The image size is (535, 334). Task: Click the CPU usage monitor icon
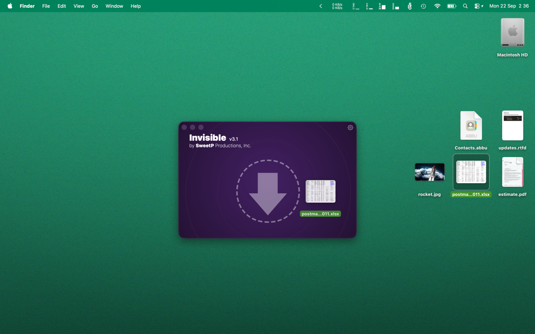(x=369, y=6)
